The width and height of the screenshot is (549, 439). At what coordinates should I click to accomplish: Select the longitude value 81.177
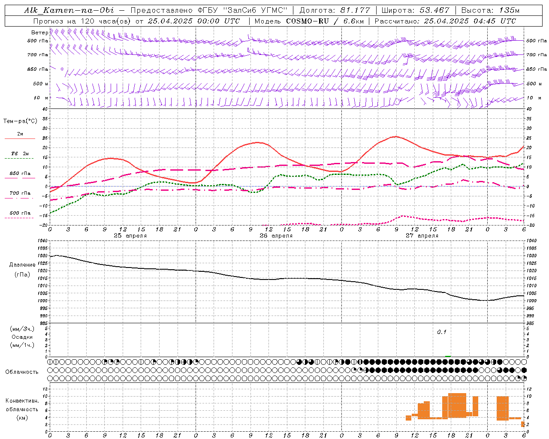pos(355,10)
